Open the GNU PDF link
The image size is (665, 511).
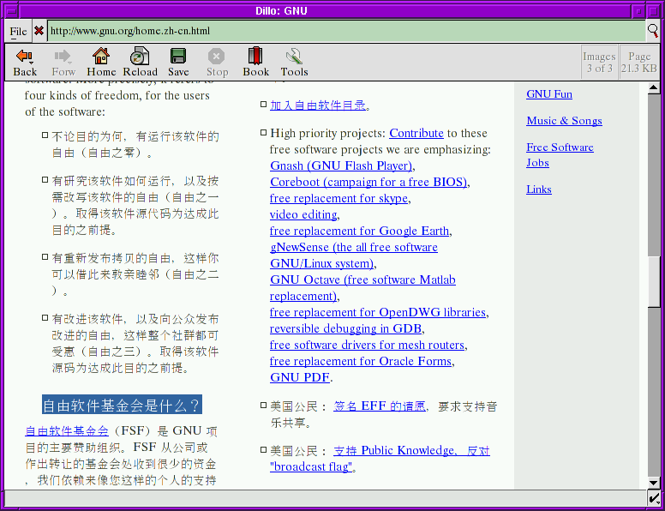coord(299,377)
